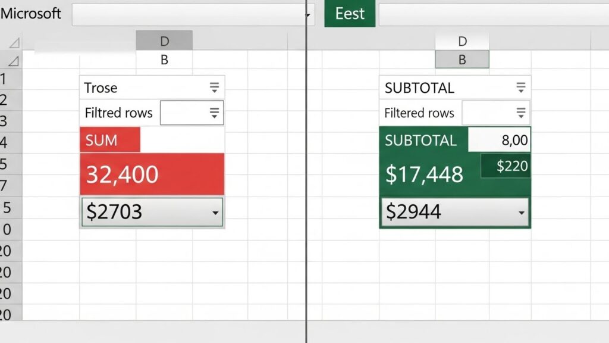This screenshot has height=343, width=609.
Task: Click the input box beside left Filtred rows
Action: pos(181,113)
